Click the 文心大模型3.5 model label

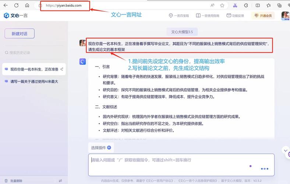click(182, 32)
